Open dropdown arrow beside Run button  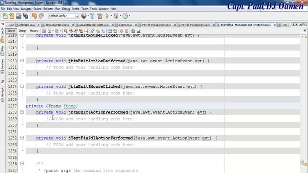point(111,16)
